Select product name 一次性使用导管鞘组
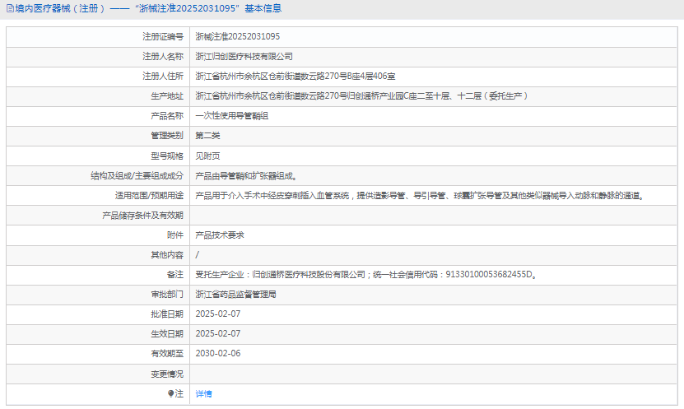Viewport: 684px width, 409px height. pos(231,116)
